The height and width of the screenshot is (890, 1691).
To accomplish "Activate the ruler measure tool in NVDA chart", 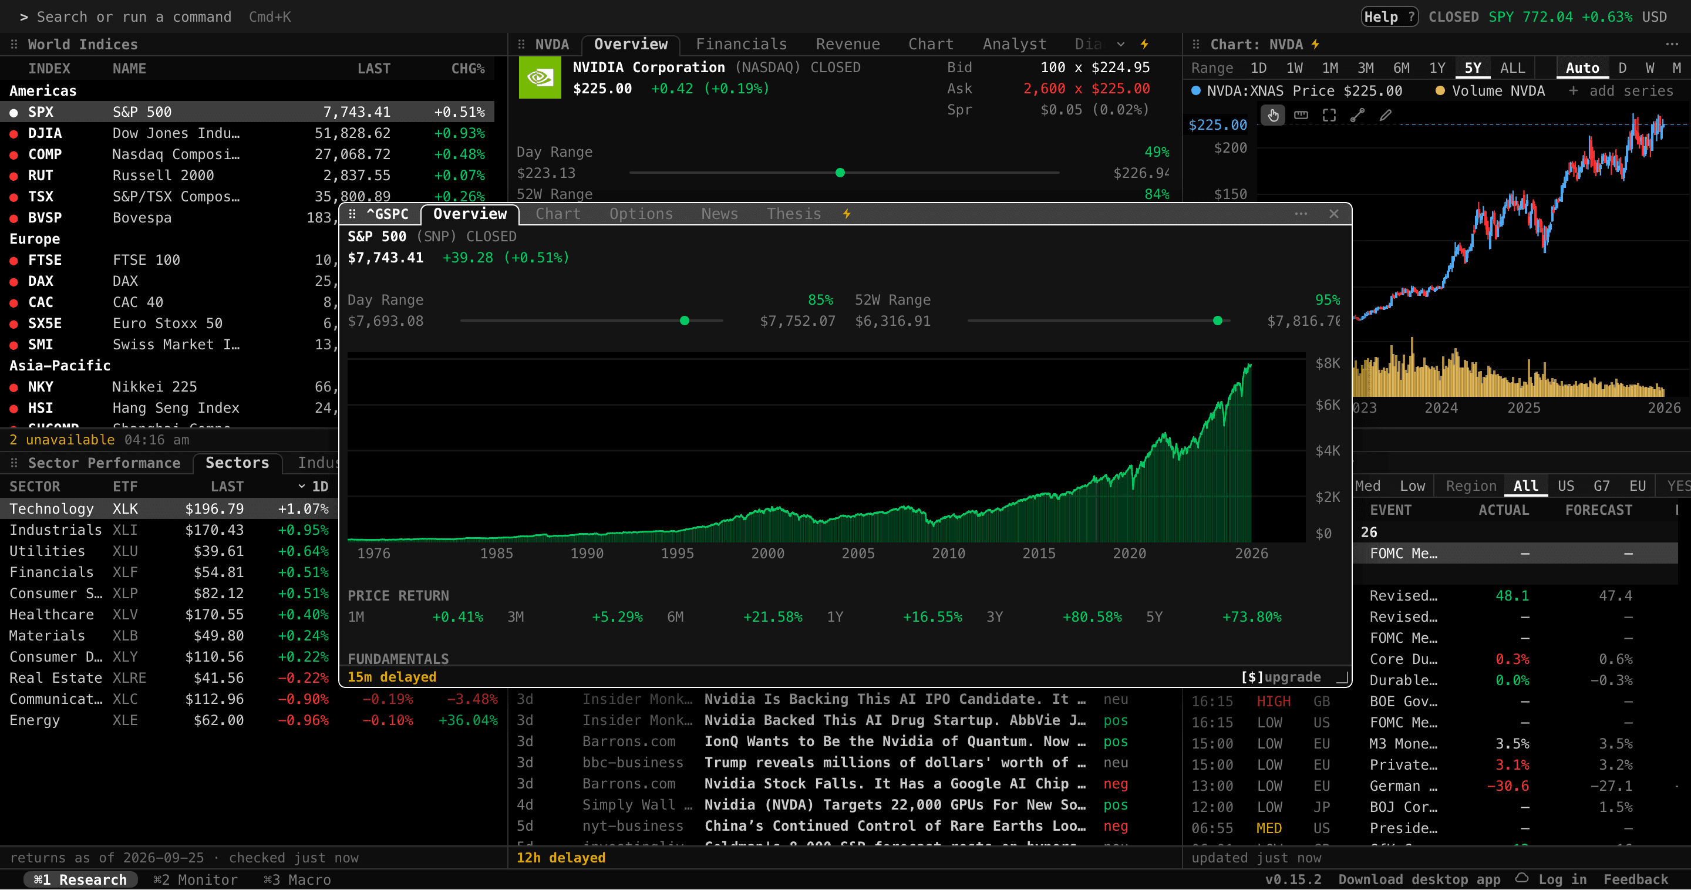I will [1301, 116].
